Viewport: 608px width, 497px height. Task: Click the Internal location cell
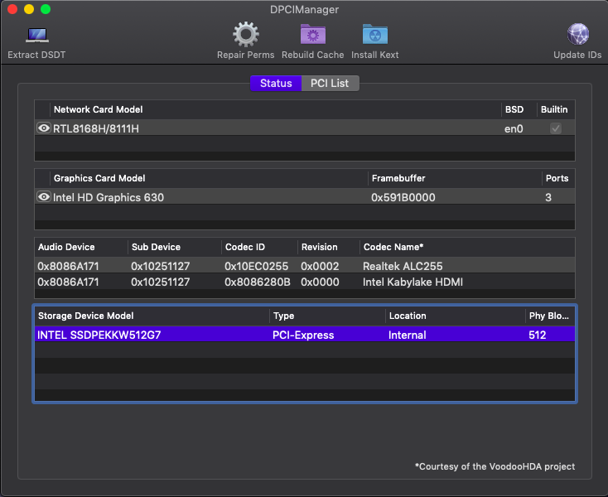pos(408,335)
